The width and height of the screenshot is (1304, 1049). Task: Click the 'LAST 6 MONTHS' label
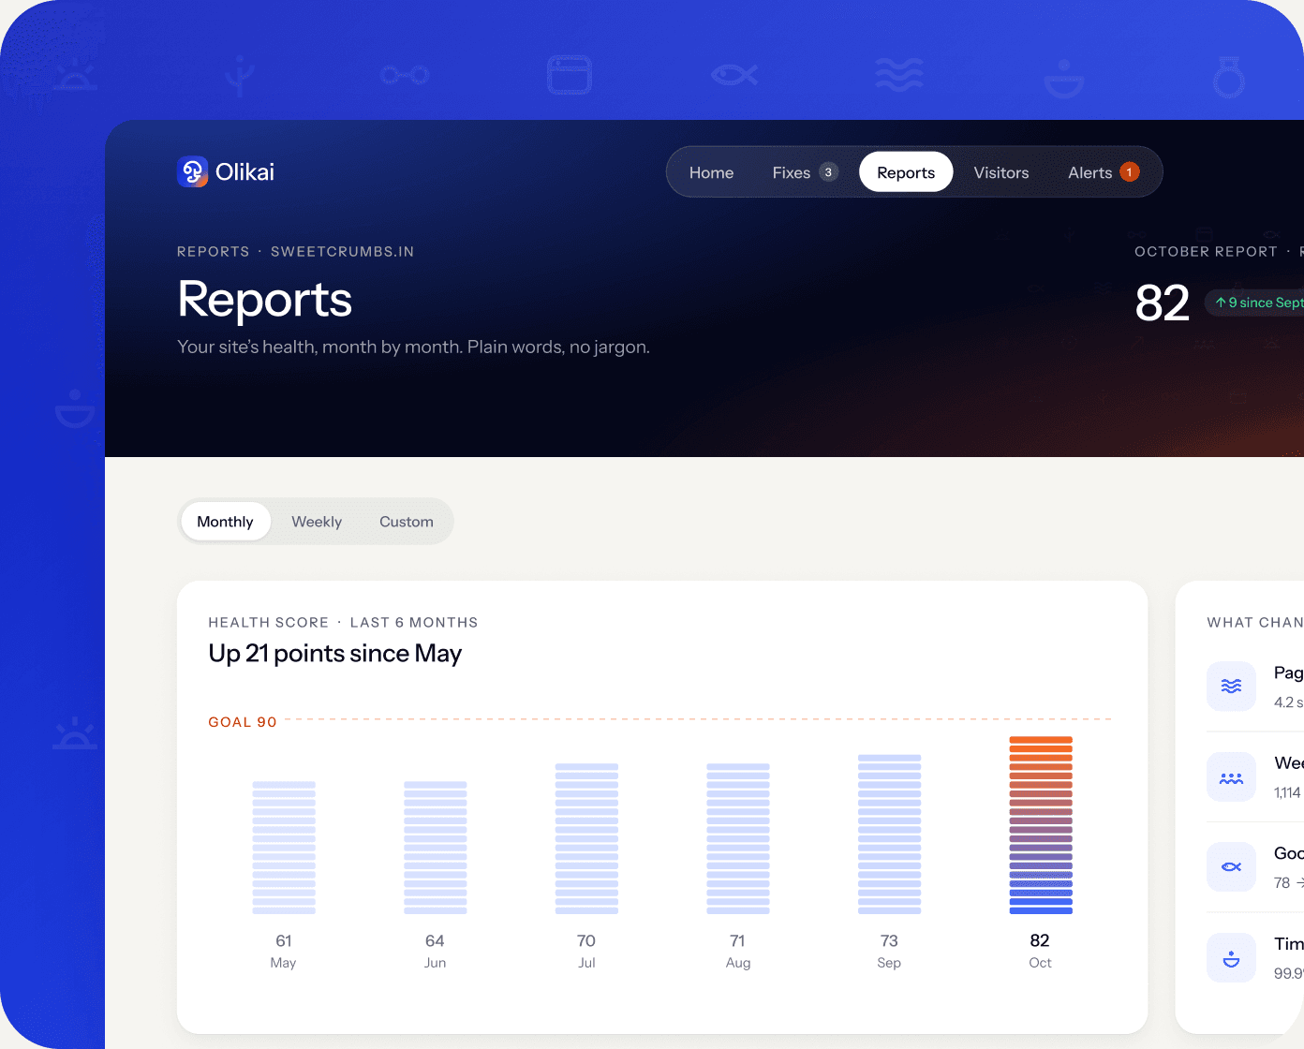(x=414, y=623)
